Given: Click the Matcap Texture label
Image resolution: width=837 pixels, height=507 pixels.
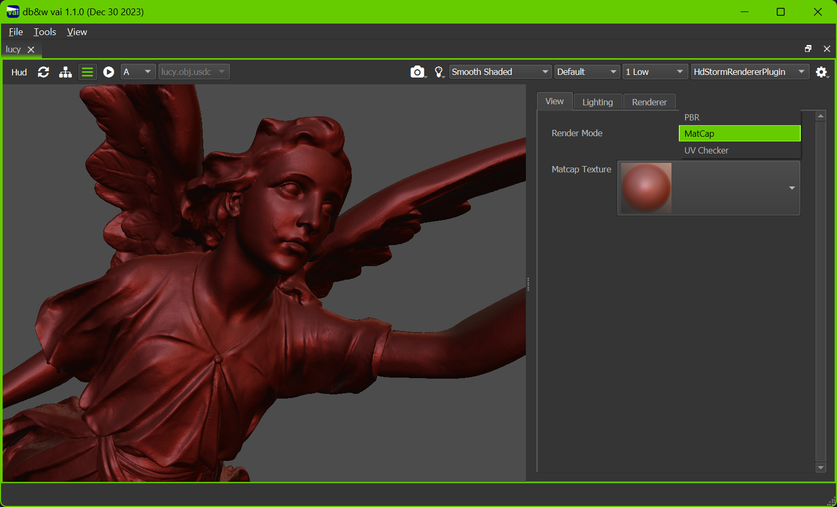Looking at the screenshot, I should click(581, 169).
